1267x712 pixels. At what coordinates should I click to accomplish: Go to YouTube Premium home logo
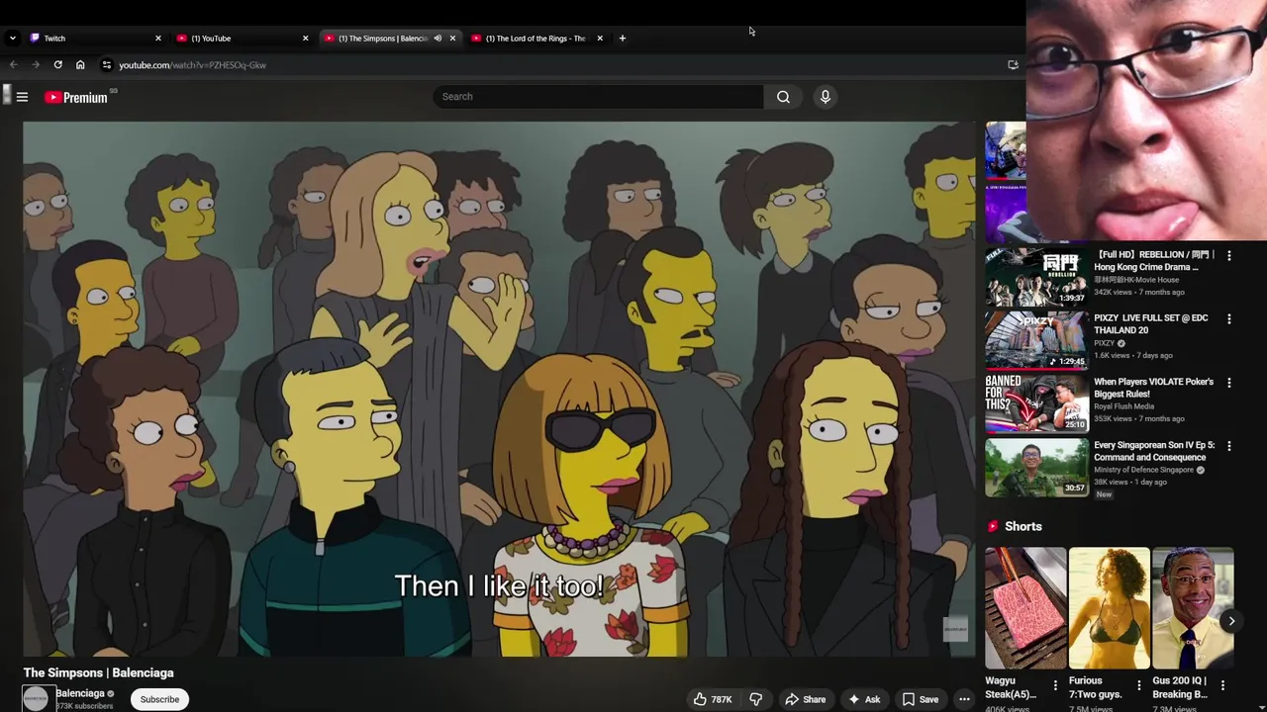(x=76, y=97)
